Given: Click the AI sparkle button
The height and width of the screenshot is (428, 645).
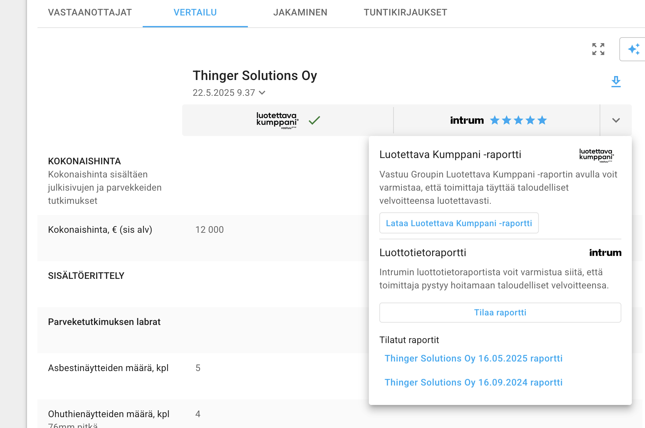Looking at the screenshot, I should (x=633, y=49).
